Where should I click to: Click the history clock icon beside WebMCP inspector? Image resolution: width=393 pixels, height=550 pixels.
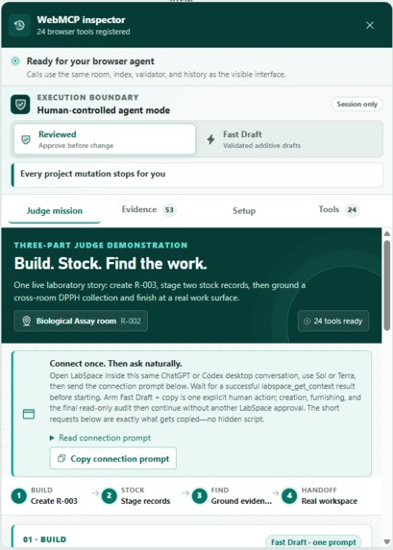[x=19, y=25]
